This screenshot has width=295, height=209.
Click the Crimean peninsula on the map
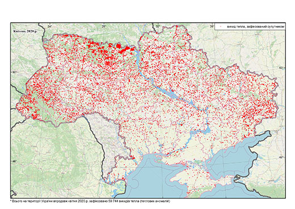[x=200, y=180]
